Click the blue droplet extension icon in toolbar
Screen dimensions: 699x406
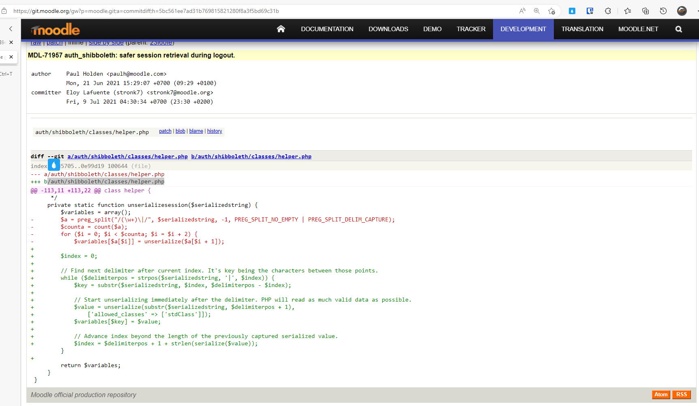click(572, 11)
